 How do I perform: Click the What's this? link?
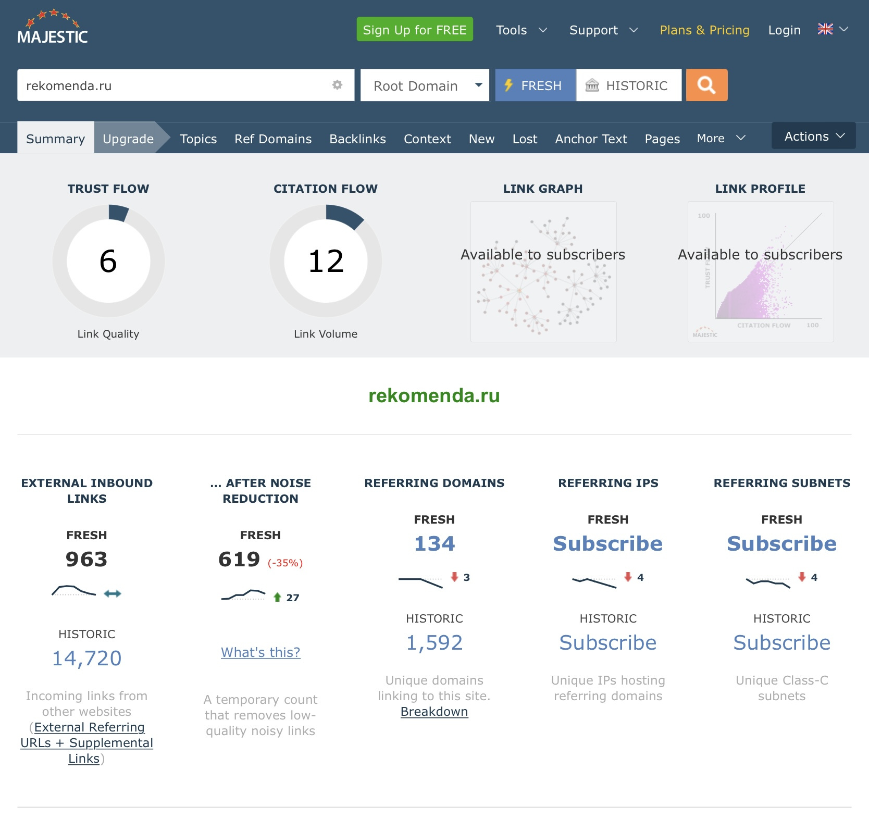point(260,652)
